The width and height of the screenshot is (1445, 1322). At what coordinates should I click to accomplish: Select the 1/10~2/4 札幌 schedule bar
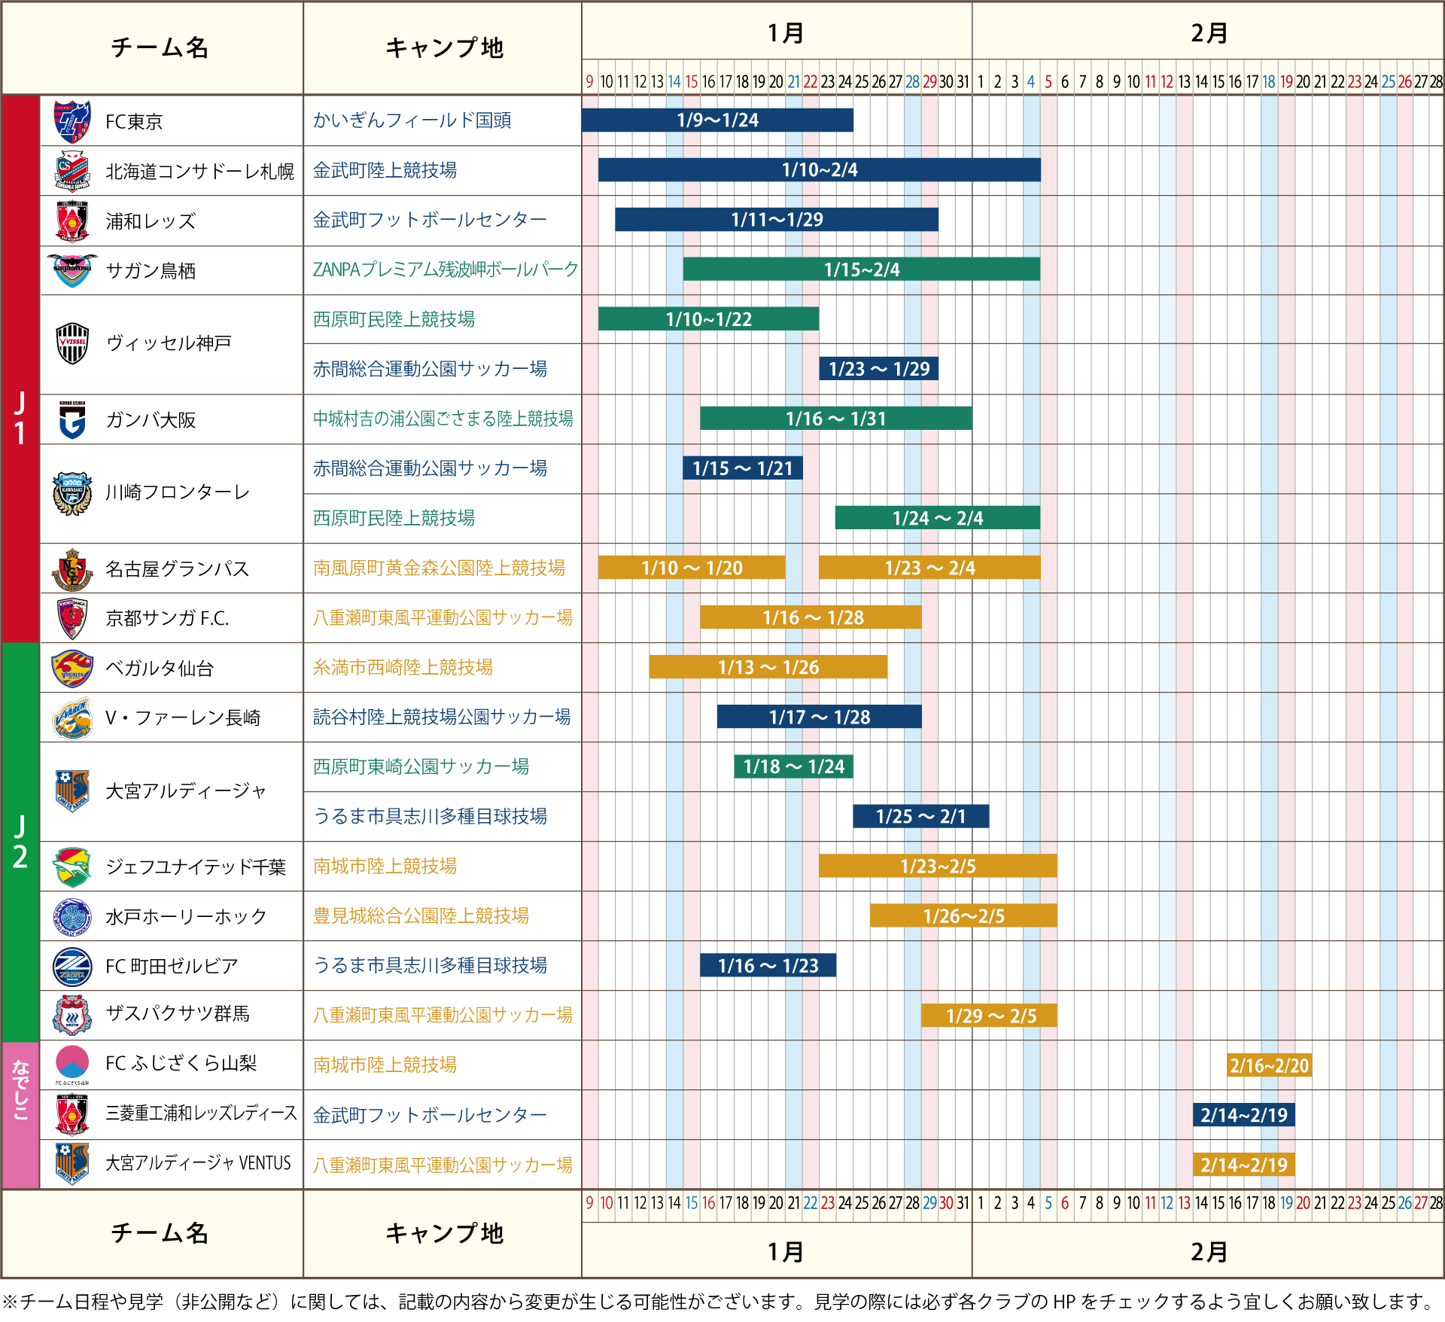click(x=820, y=170)
